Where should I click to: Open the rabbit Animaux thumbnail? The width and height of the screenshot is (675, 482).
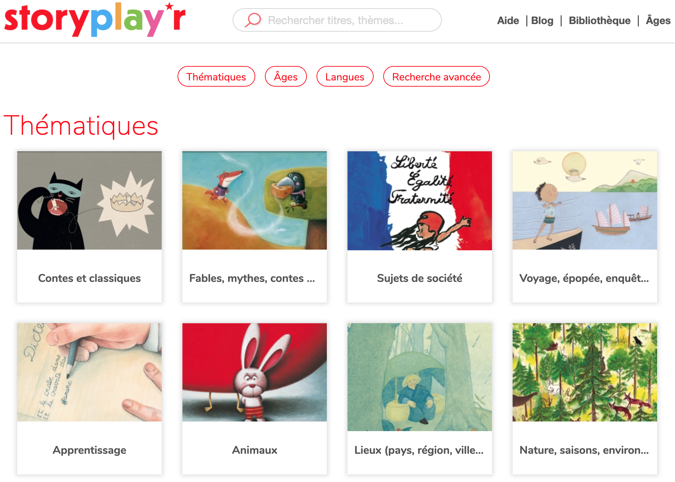click(x=255, y=372)
